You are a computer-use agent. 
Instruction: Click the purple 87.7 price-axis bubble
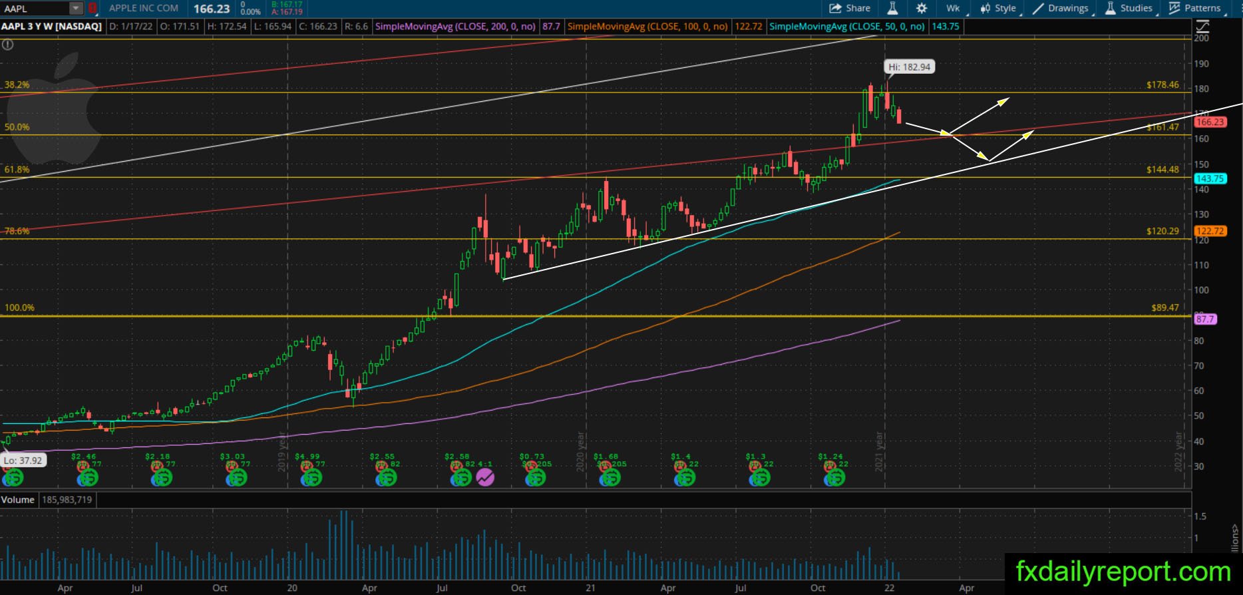click(1206, 319)
